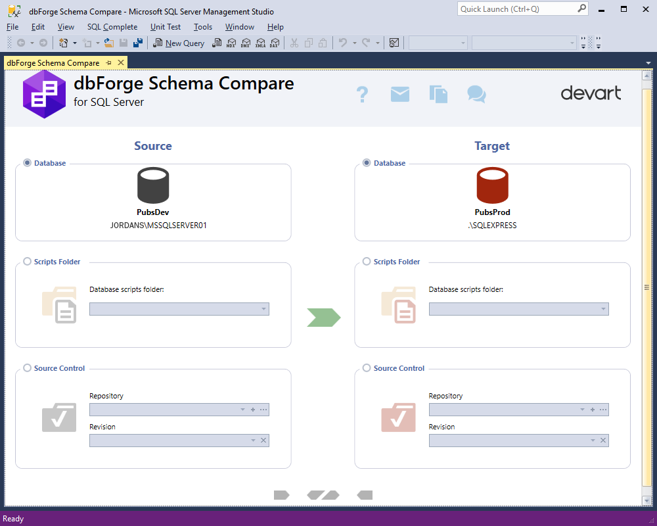This screenshot has height=526, width=657.
Task: Click the devart logo link
Action: [591, 93]
